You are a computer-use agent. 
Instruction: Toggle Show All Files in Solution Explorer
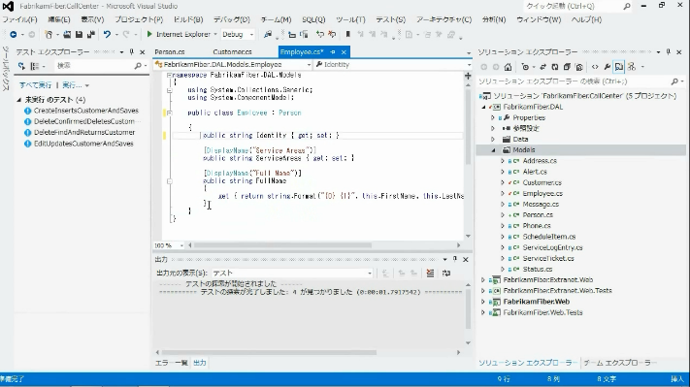[x=579, y=67]
